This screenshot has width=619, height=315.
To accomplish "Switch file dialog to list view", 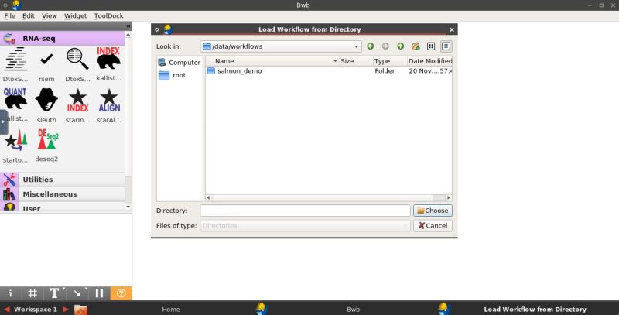I will point(431,46).
